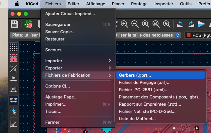This screenshot has height=133, width=211.
Task: Open netclasses size dropdown arrows
Action: point(178,35)
